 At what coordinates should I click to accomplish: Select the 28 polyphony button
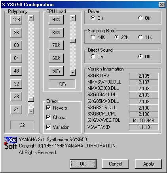click(x=16, y=97)
